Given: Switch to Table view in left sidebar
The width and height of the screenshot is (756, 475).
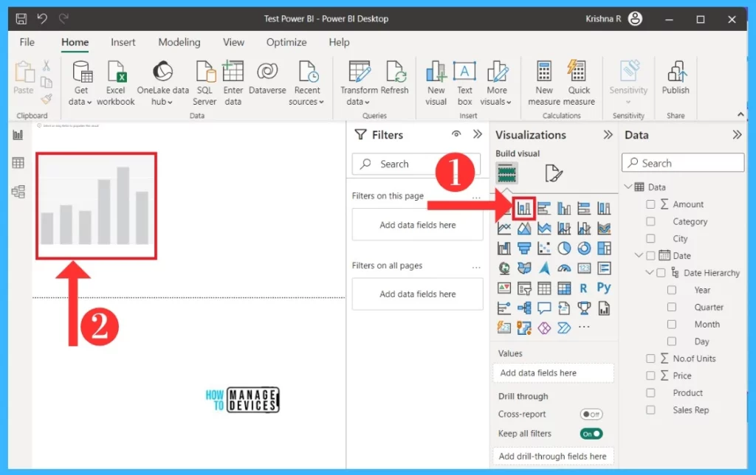Looking at the screenshot, I should pos(18,163).
